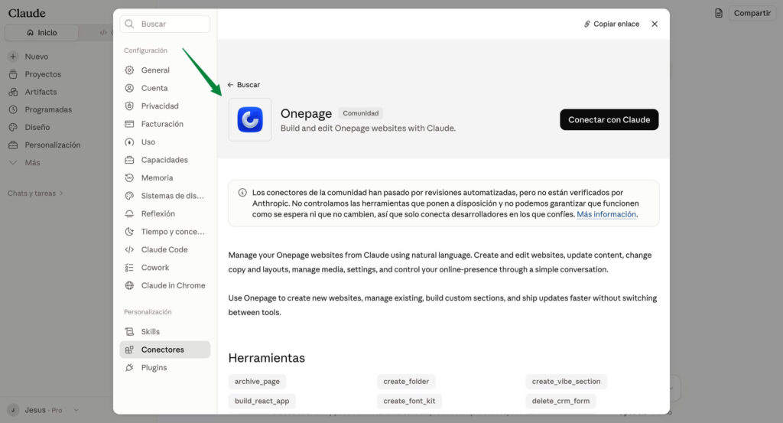The width and height of the screenshot is (783, 423).
Task: Click the Cowork checklist icon
Action: click(129, 268)
